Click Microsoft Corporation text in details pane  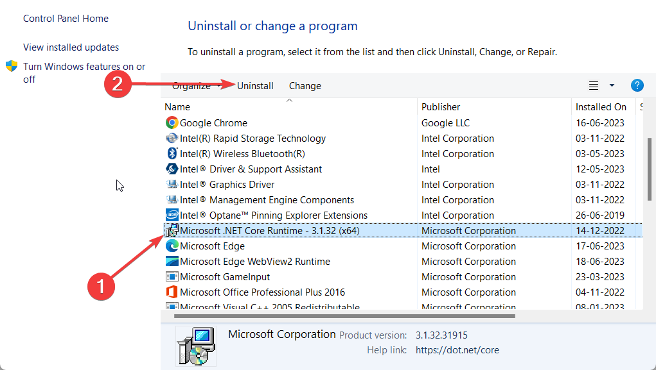coord(282,334)
